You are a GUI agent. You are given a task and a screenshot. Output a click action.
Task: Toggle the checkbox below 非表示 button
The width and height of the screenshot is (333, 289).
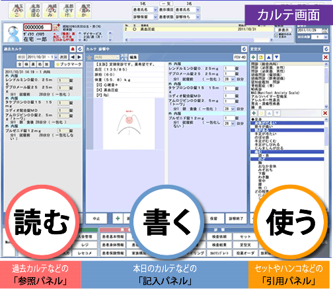pos(276,35)
